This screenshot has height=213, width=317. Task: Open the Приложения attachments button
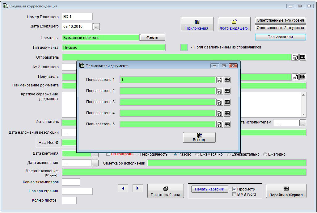[x=197, y=24]
